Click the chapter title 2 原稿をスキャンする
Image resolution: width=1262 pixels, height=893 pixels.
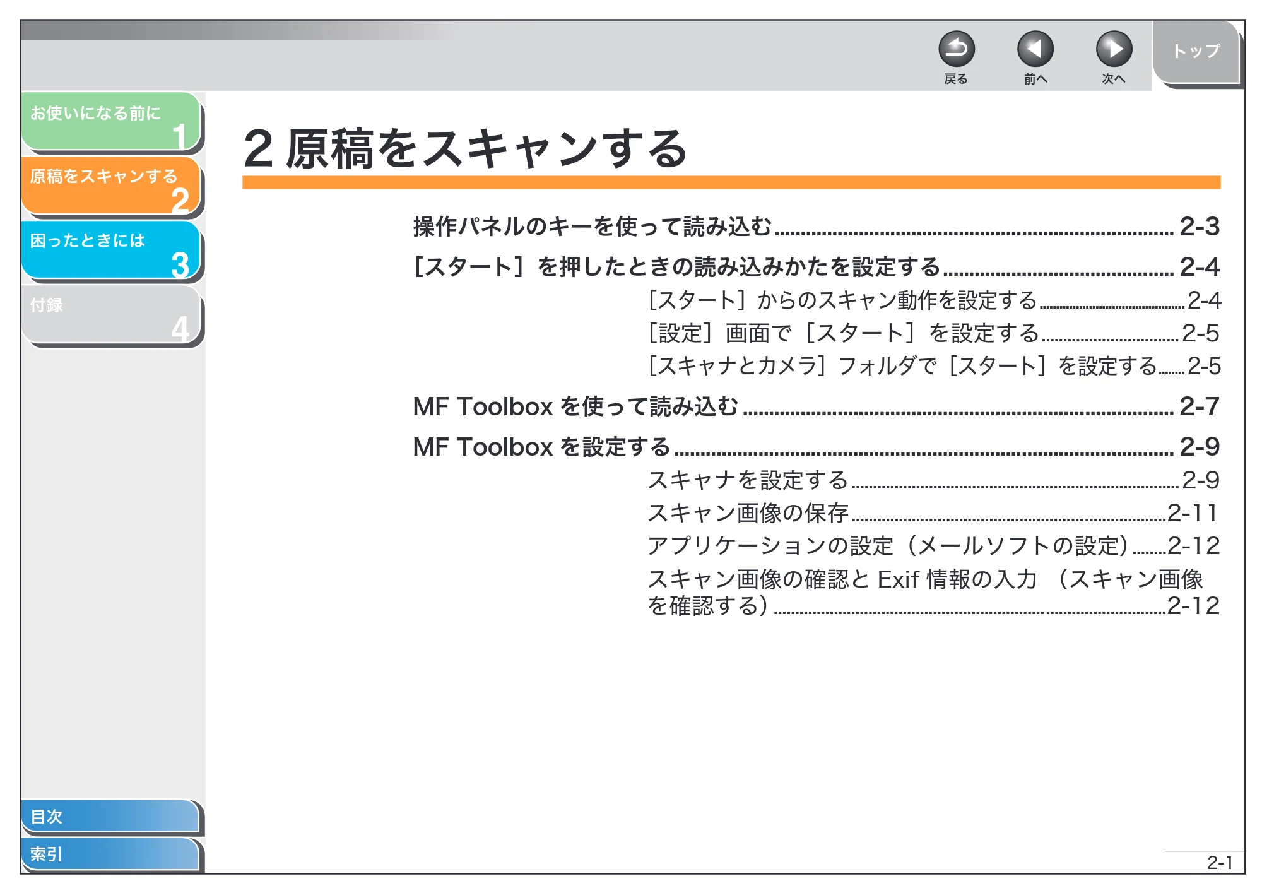(466, 149)
